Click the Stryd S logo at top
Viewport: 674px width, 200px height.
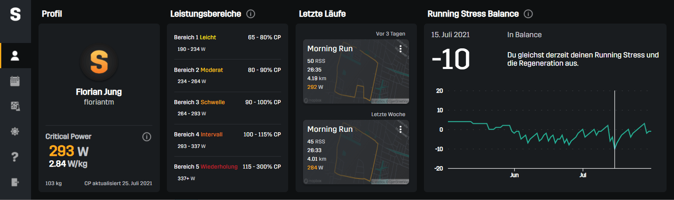pyautogui.click(x=15, y=14)
